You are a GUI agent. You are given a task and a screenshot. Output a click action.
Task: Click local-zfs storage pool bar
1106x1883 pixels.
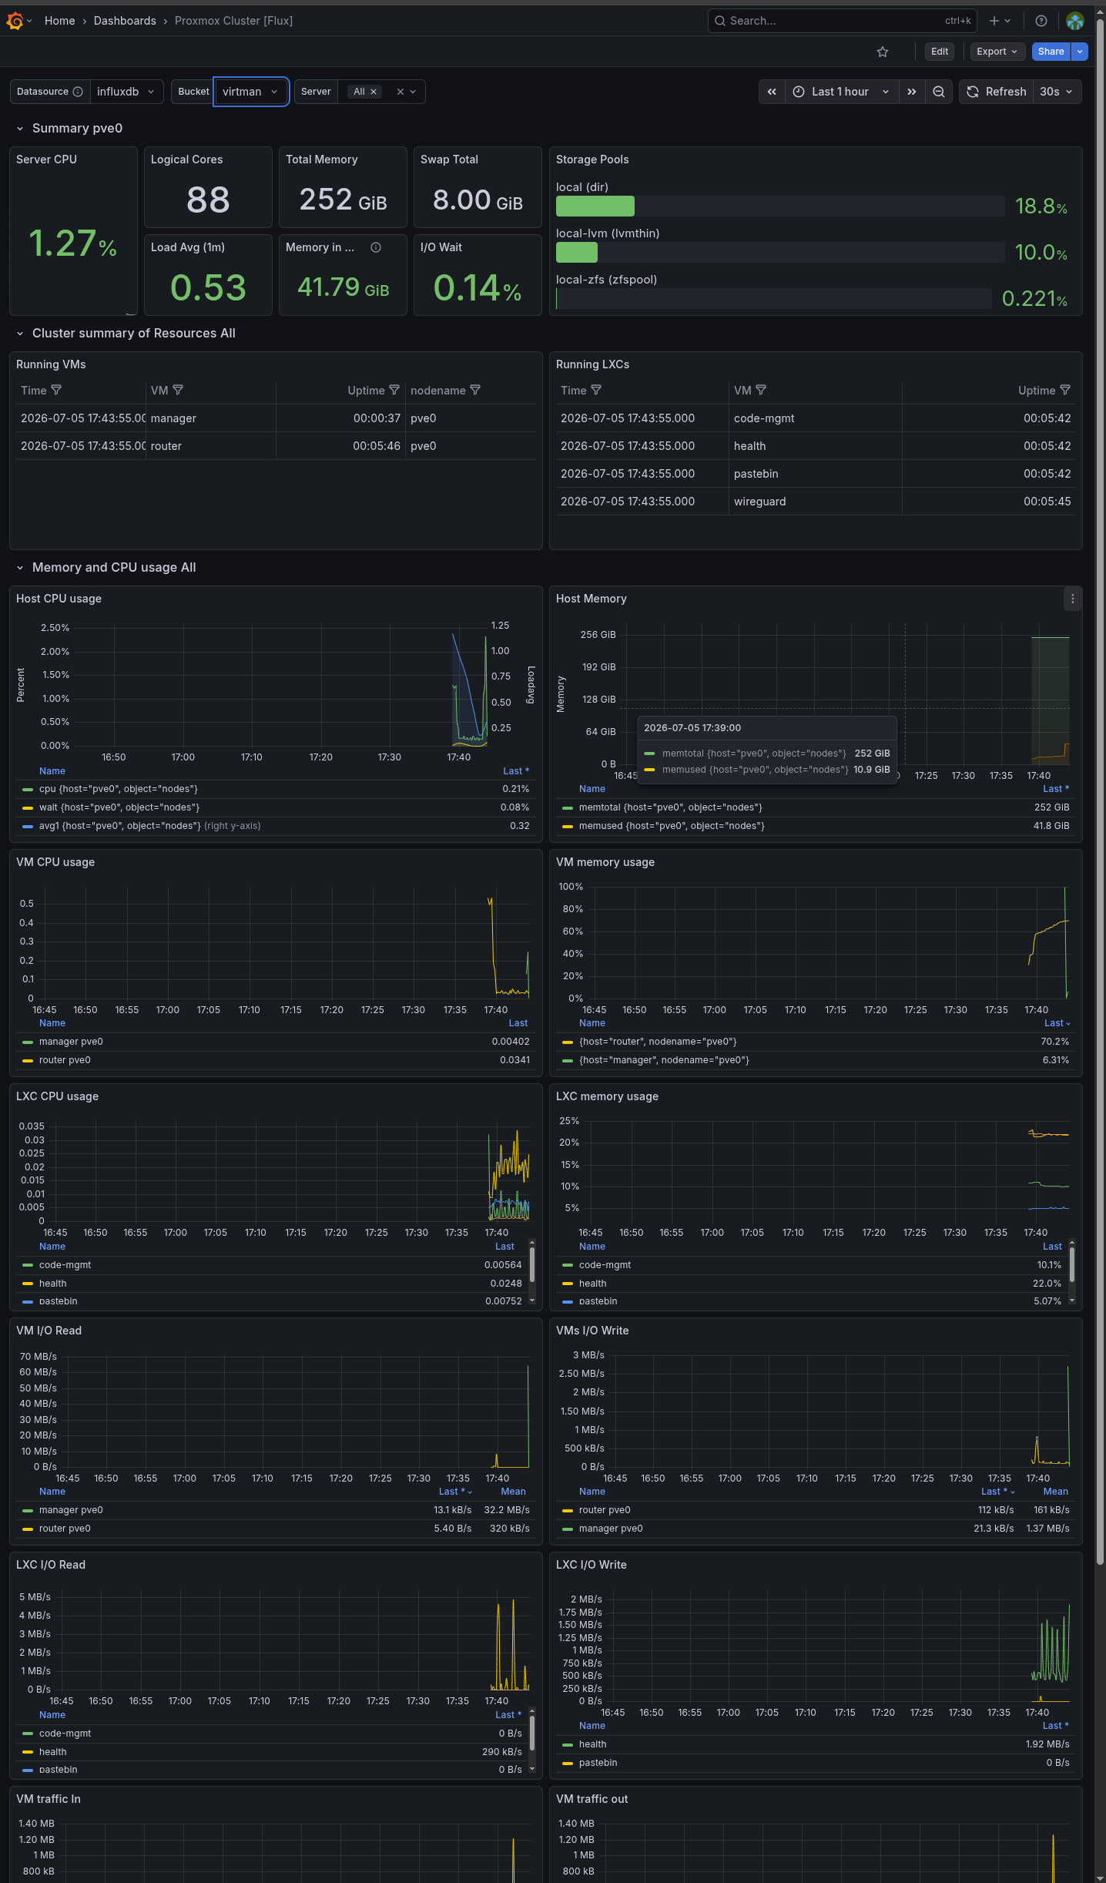point(774,298)
